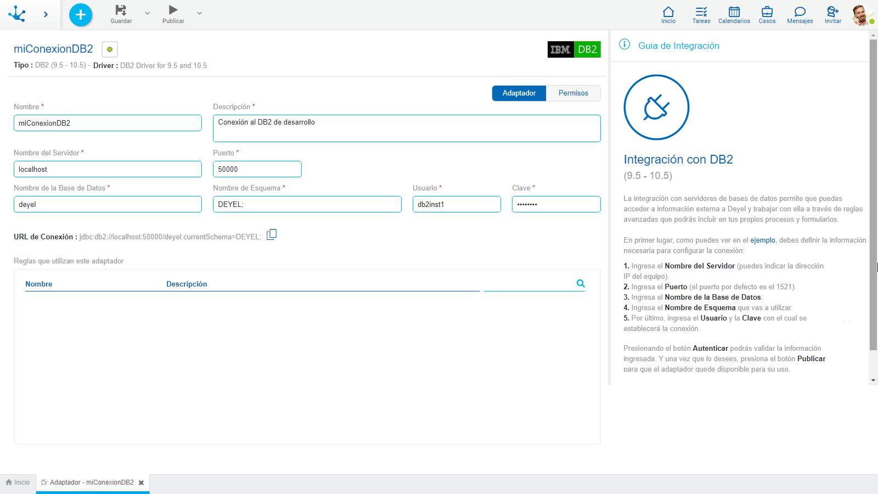The image size is (878, 494).
Task: Open the Calendarios view
Action: (x=734, y=14)
